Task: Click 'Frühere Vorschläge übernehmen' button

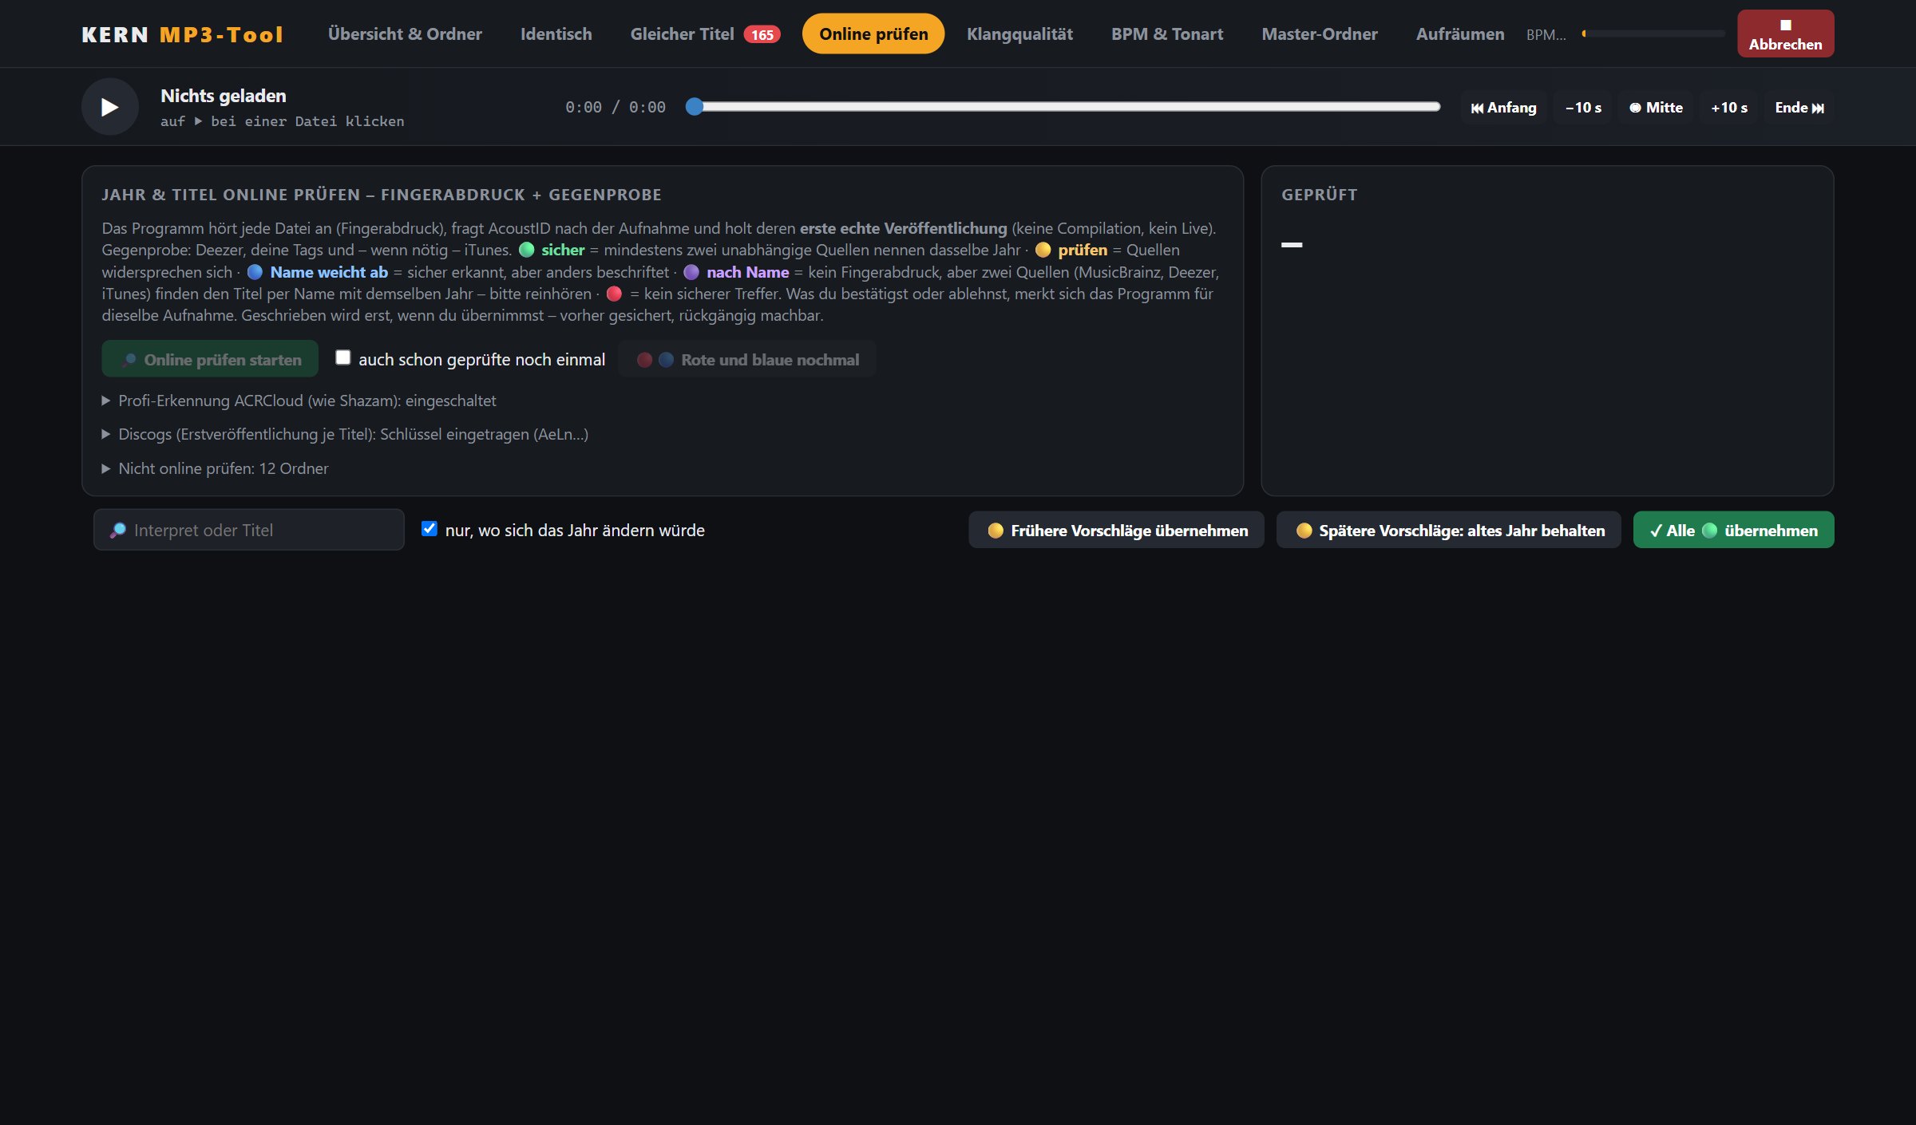Action: click(1116, 530)
